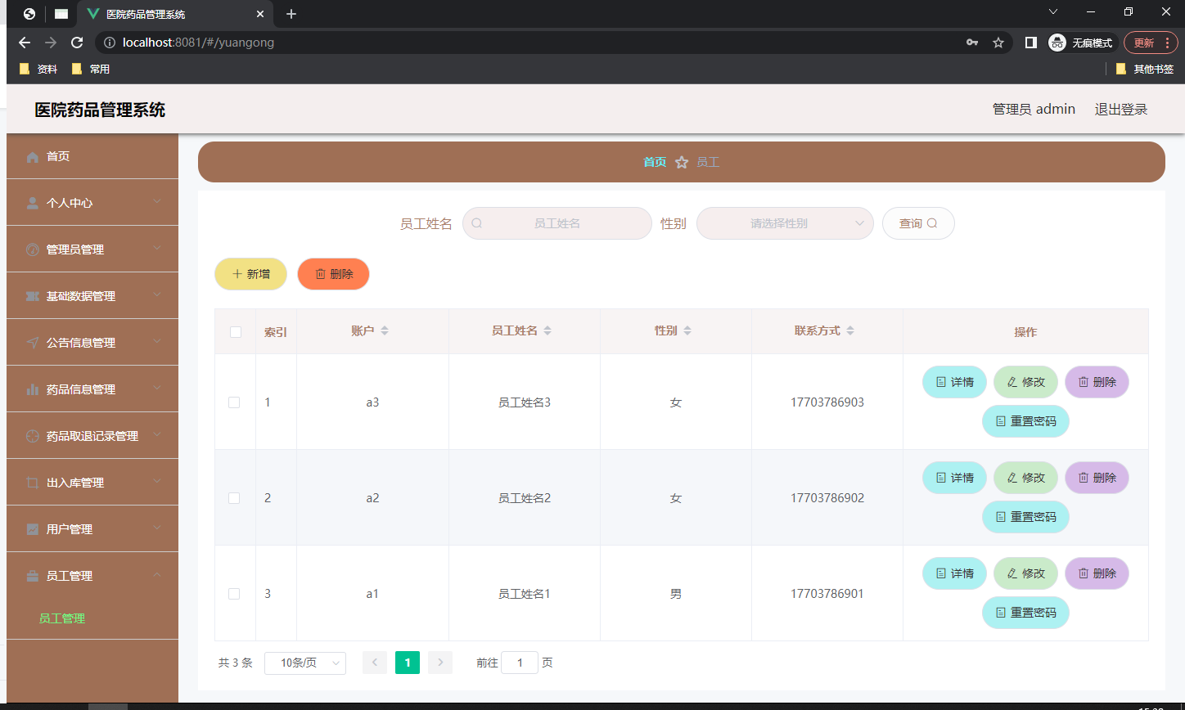Viewport: 1185px width, 710px height.
Task: Click the star icon in the breadcrumb bar
Action: (682, 162)
